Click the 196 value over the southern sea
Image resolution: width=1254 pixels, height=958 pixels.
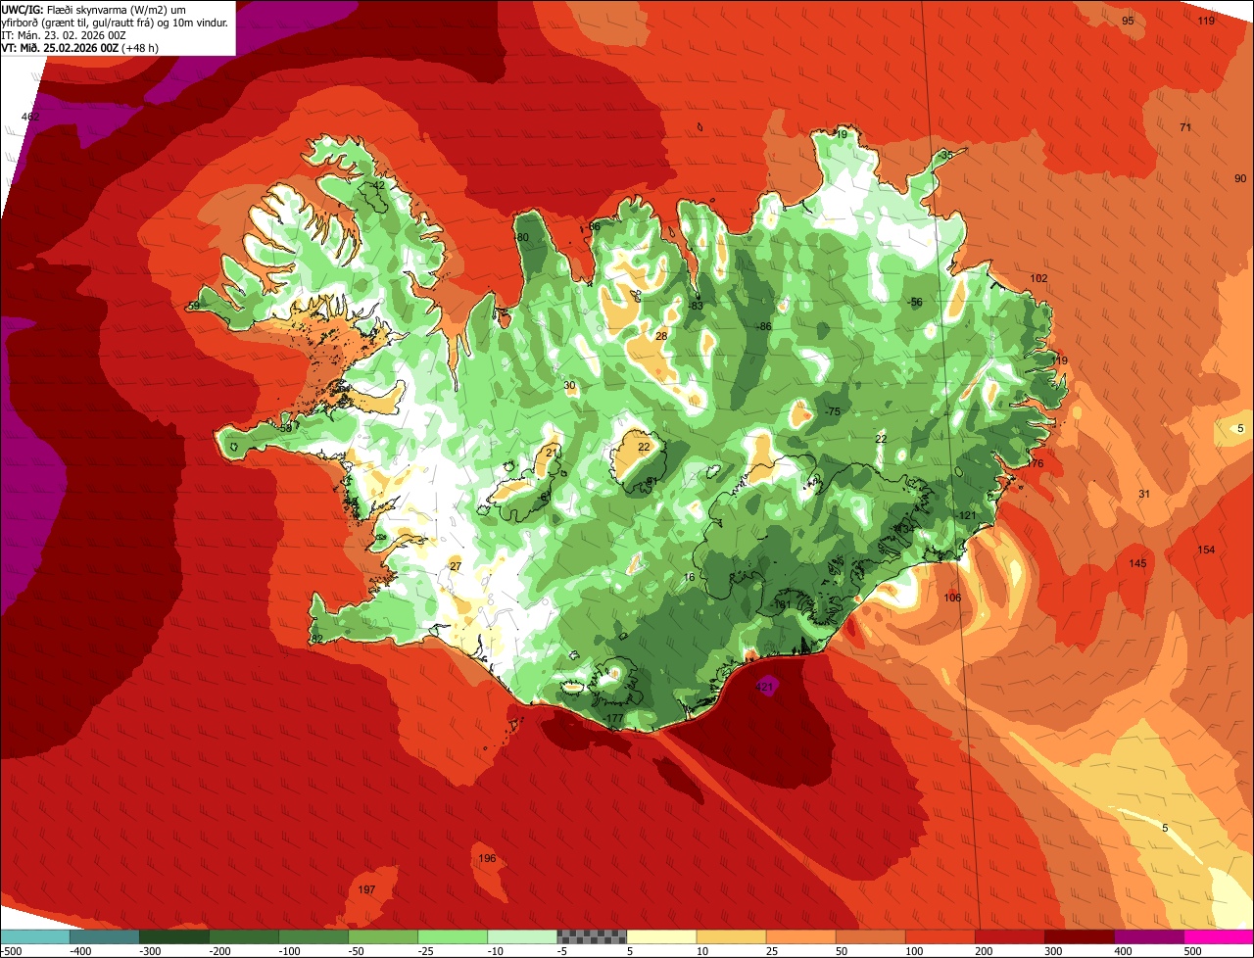point(487,858)
